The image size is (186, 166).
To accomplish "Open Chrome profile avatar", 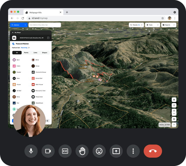I will [x=170, y=18].
